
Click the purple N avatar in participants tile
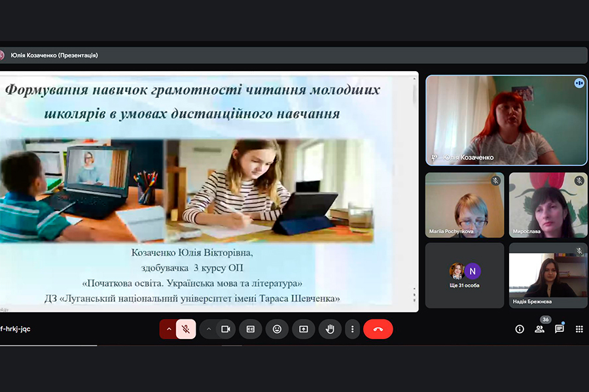(473, 271)
